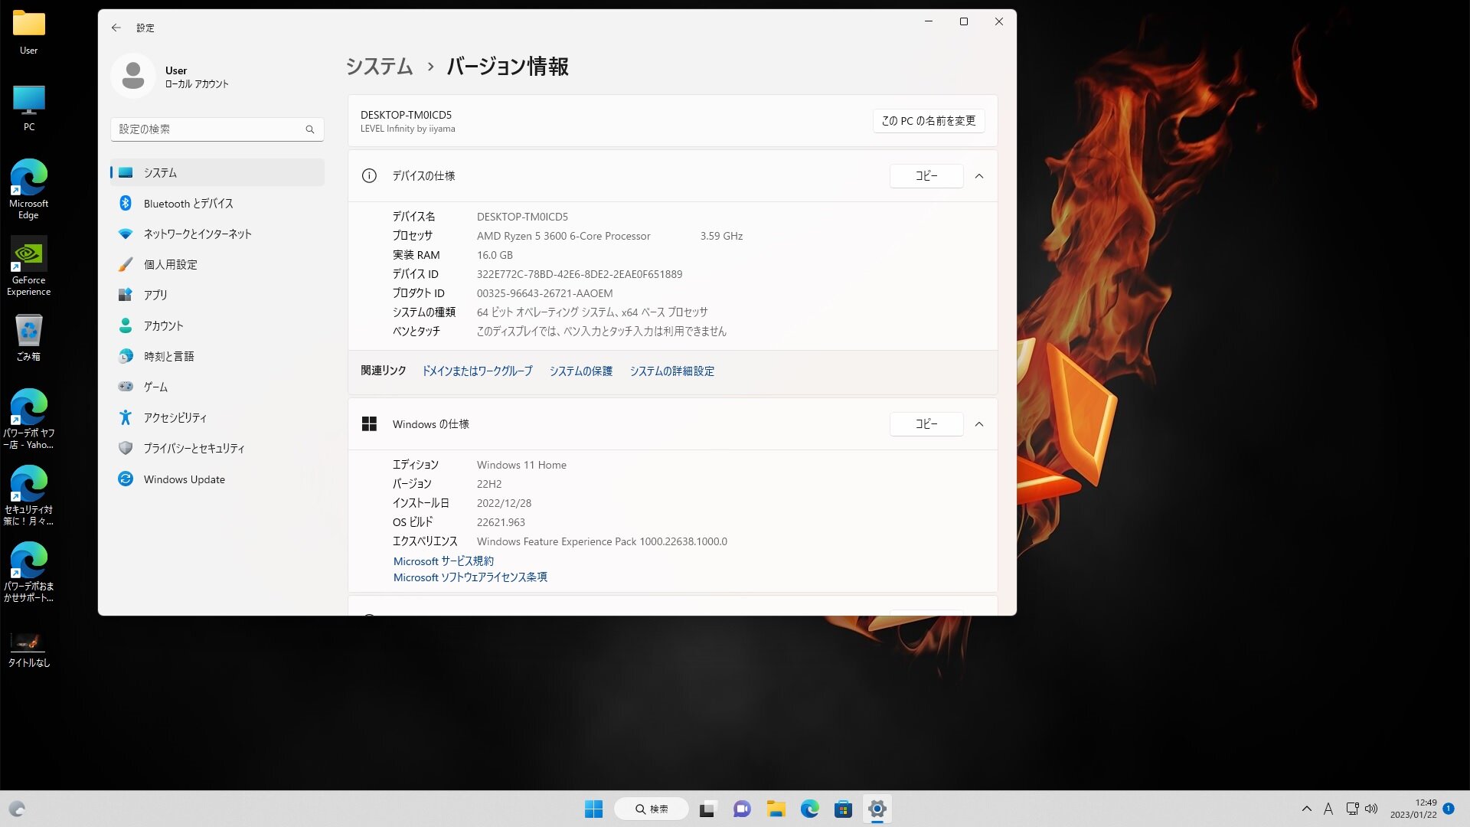The width and height of the screenshot is (1470, 827).
Task: Select the パワーデポ ヤフー店 desktop shortcut
Action: tap(29, 419)
